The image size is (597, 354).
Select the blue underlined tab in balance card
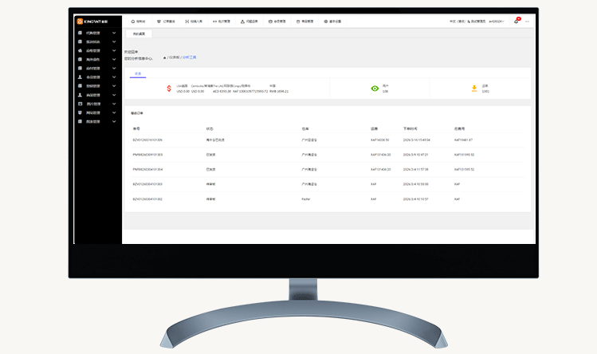(x=137, y=73)
